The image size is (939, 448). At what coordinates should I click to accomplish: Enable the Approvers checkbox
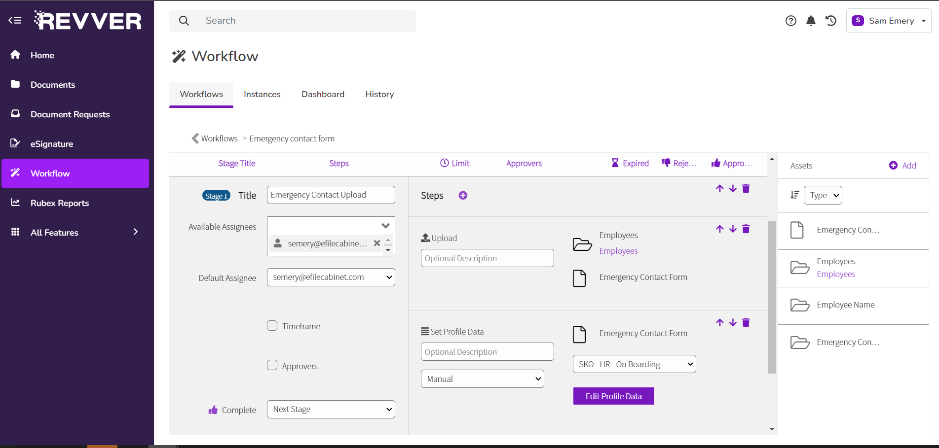pyautogui.click(x=272, y=365)
